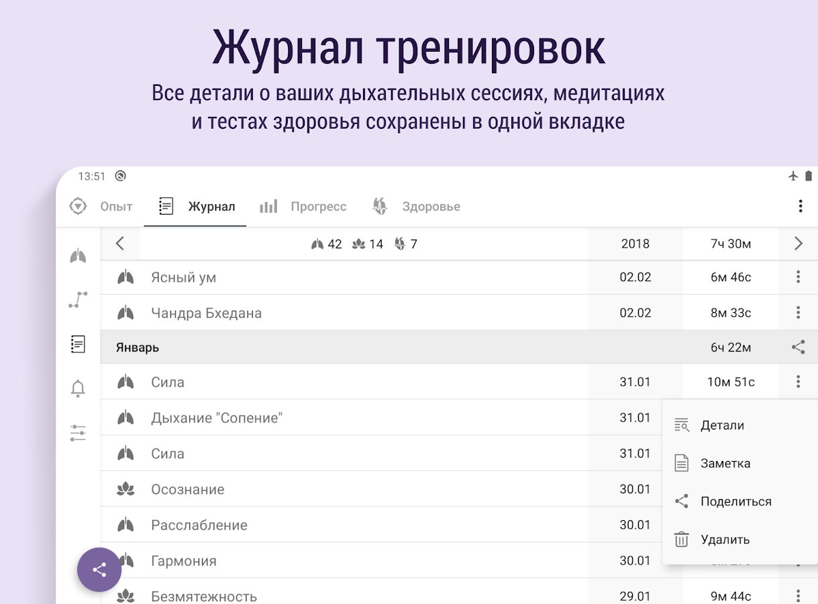Click the lotus icon with count 14

click(359, 244)
